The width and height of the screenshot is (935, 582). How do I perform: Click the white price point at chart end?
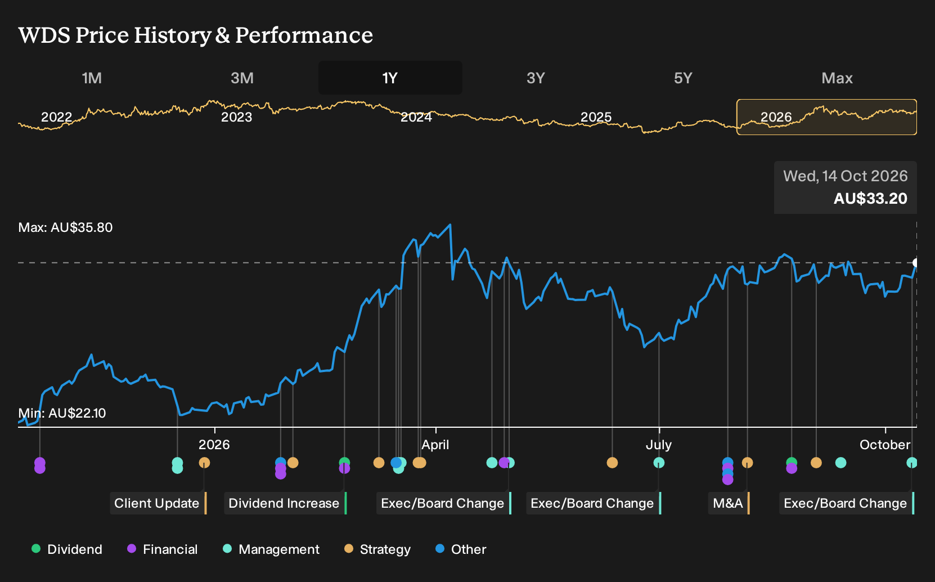(x=916, y=263)
